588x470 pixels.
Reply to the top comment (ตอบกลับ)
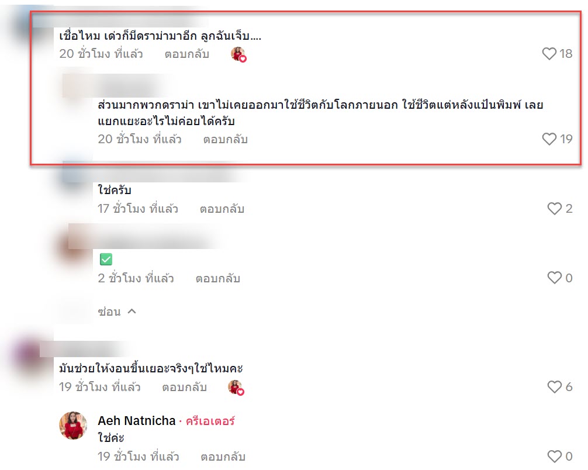point(187,54)
